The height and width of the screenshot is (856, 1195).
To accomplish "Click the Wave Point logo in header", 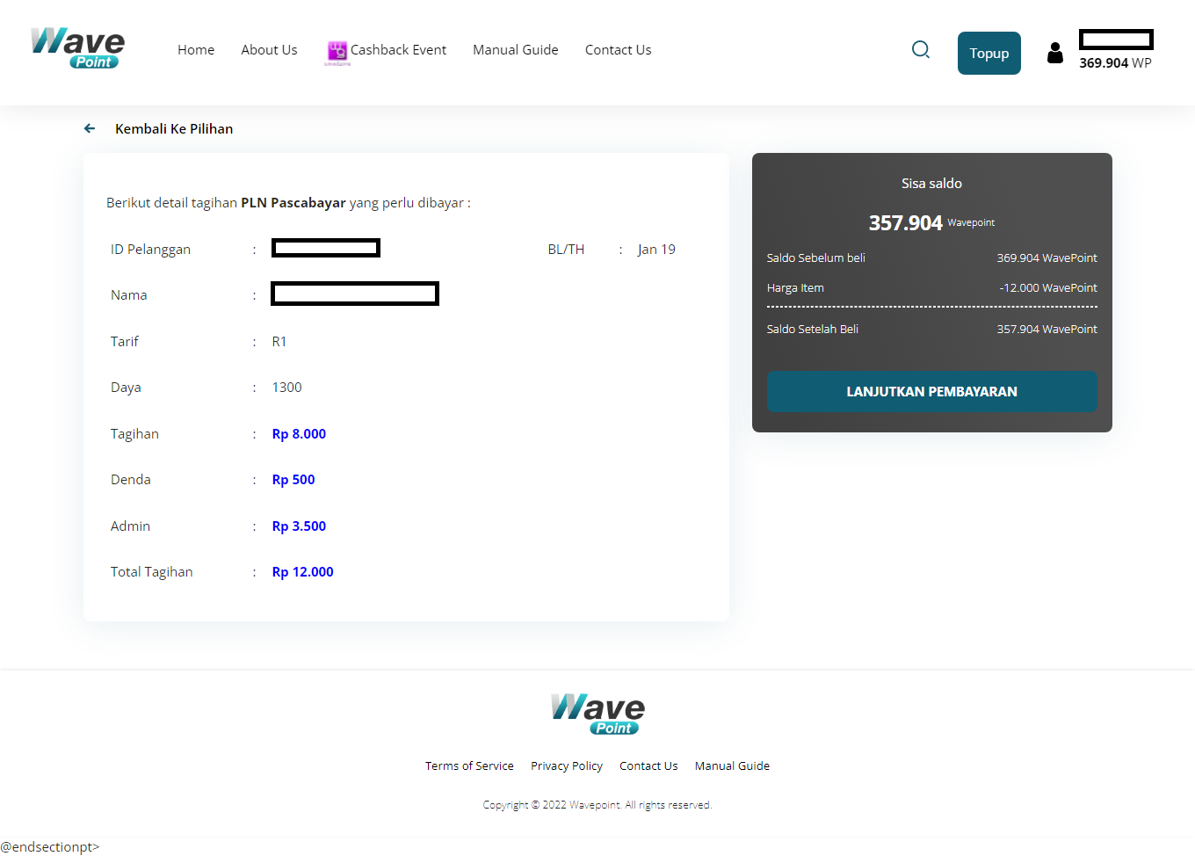I will (x=77, y=48).
